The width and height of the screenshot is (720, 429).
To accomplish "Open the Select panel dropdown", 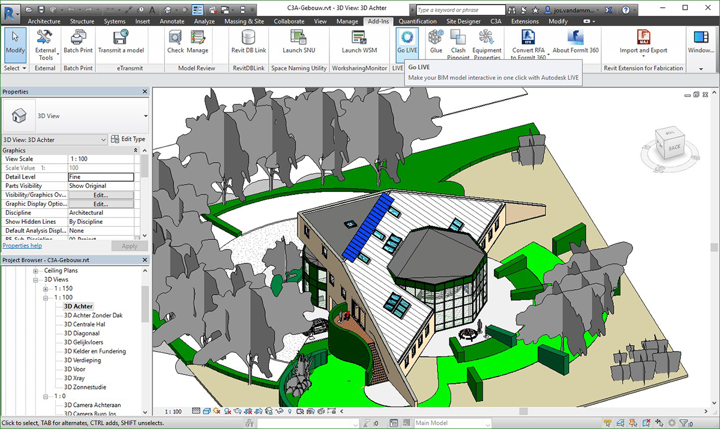I will click(x=15, y=68).
